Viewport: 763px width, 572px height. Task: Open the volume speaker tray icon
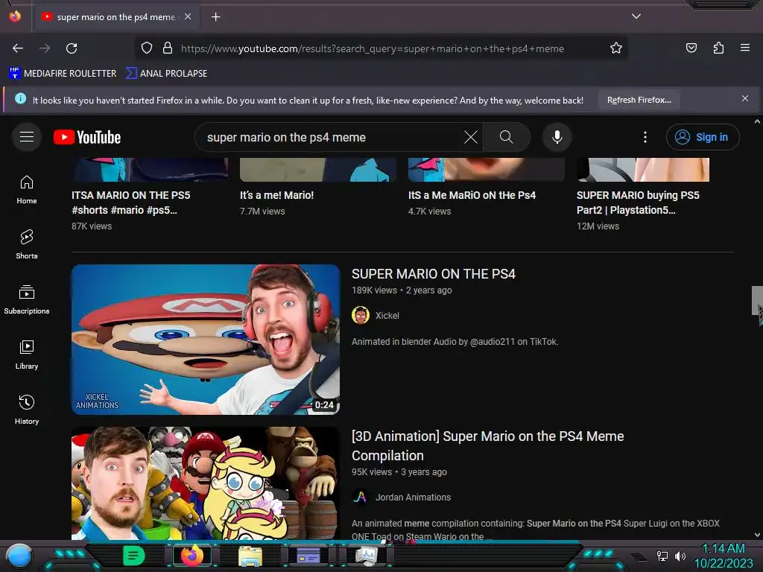coord(680,556)
